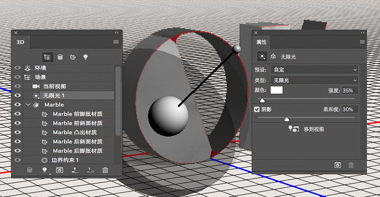Click the 强度 35% input field
The height and width of the screenshot is (197, 380).
350,90
